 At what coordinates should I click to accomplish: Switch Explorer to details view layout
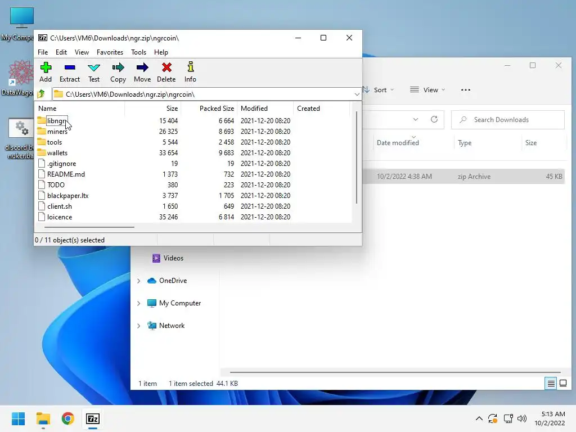pos(551,383)
